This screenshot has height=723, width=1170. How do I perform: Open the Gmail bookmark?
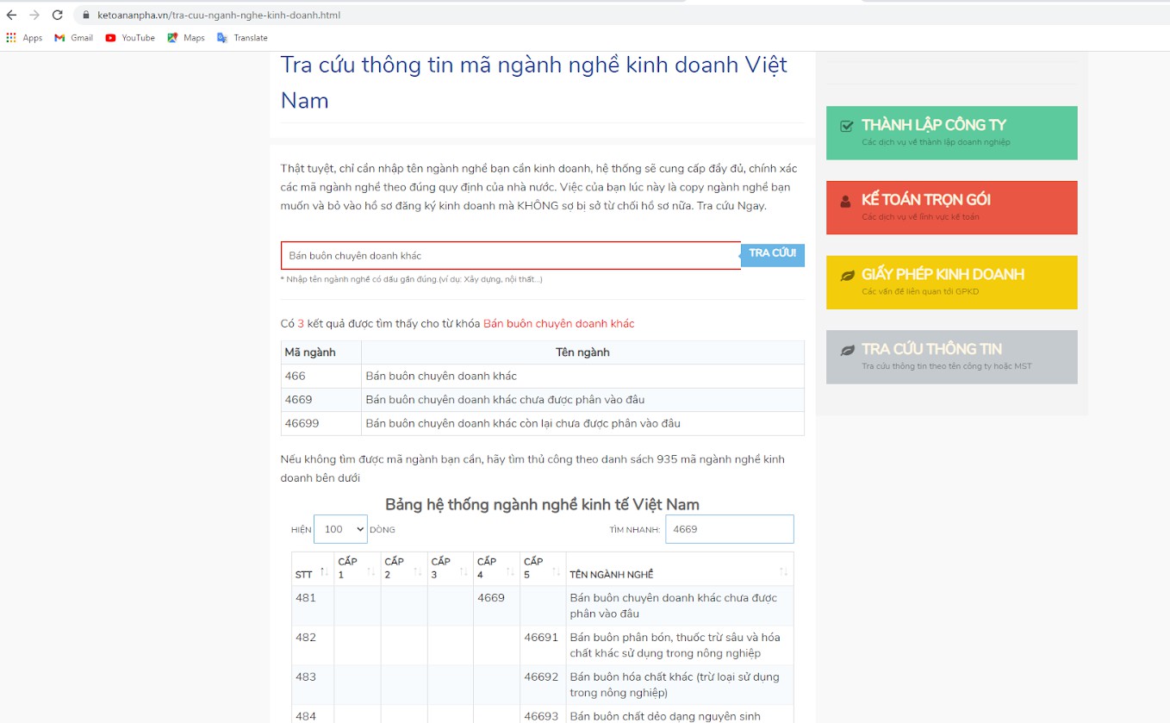pos(73,38)
